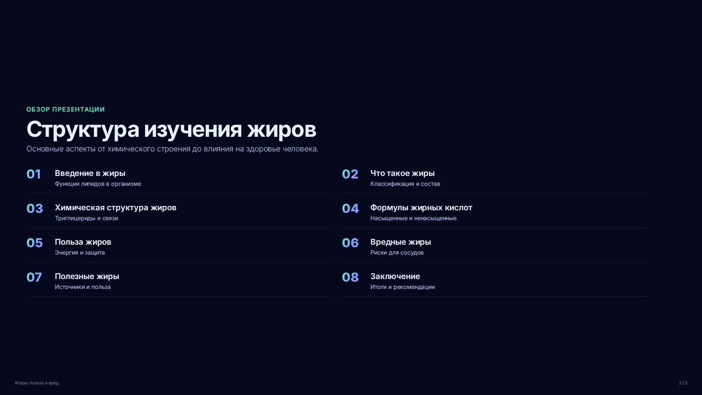This screenshot has height=395, width=702.
Task: Click the number 02
Action: pyautogui.click(x=350, y=174)
